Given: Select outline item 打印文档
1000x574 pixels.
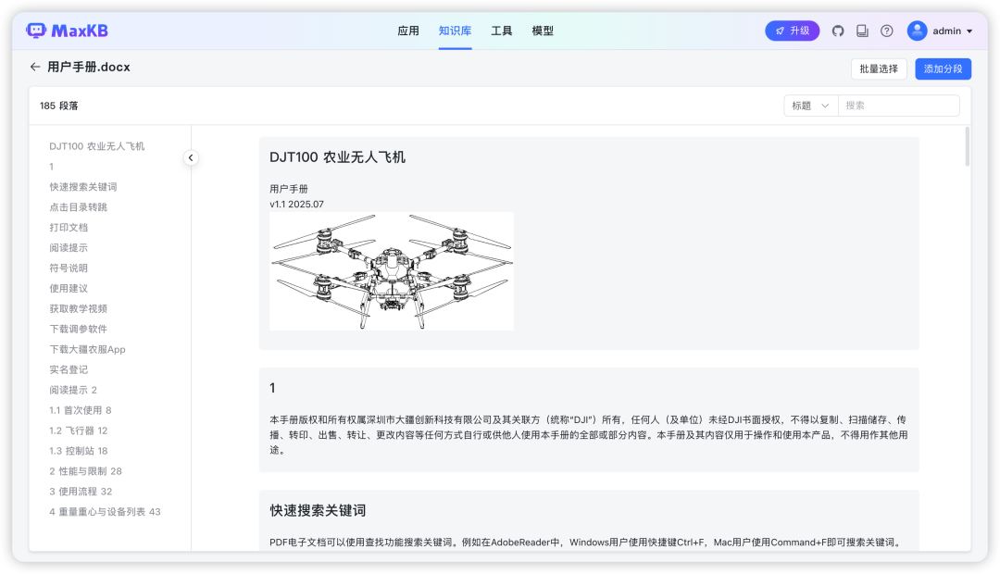Looking at the screenshot, I should 69,228.
